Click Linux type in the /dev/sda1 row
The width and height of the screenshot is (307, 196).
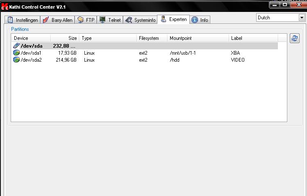[x=89, y=53]
